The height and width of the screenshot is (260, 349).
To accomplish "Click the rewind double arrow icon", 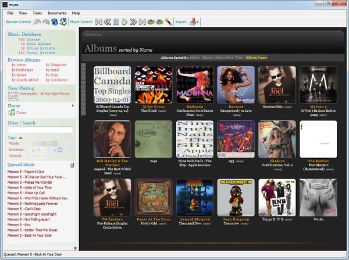I will tap(108, 22).
